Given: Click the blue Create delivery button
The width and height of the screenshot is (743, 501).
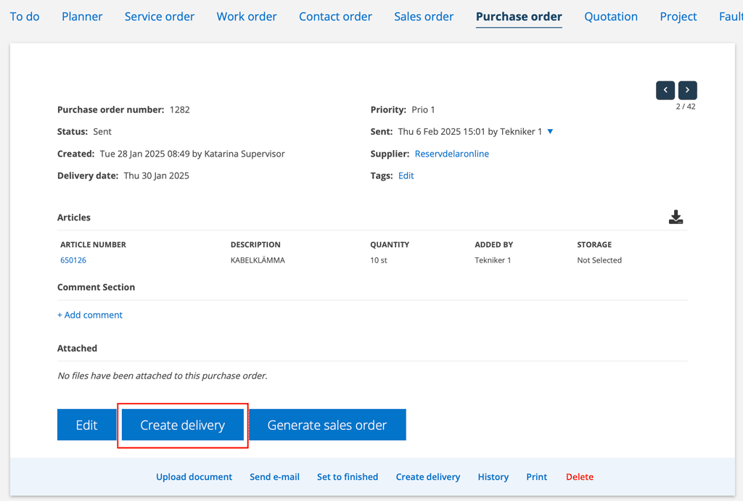Looking at the screenshot, I should pos(182,425).
